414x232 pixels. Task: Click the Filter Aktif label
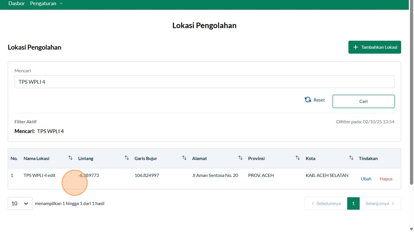(x=26, y=122)
